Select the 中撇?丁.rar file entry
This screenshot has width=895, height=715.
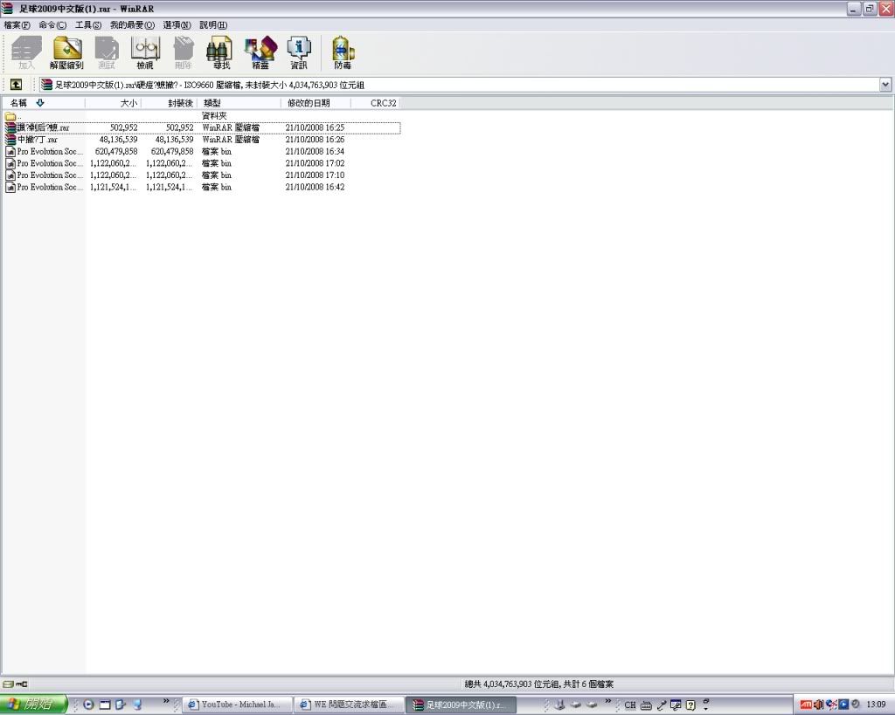point(38,140)
